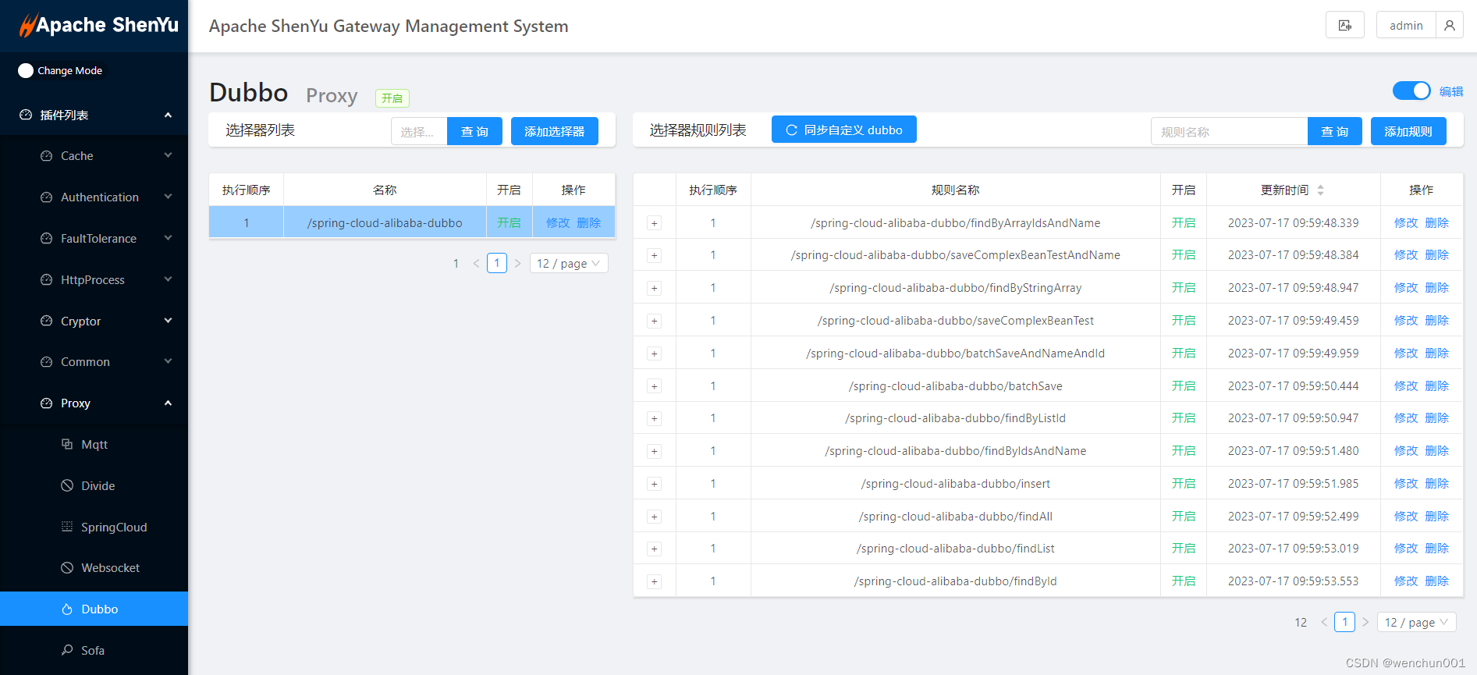Click the user profile icon

[x=1449, y=26]
